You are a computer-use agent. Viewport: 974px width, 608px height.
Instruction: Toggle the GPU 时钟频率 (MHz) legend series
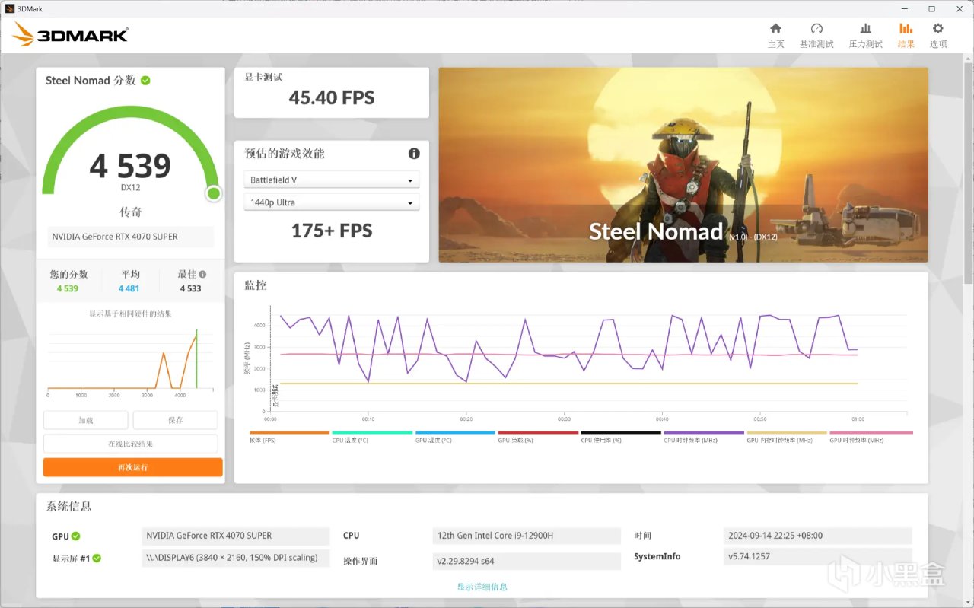(x=871, y=437)
